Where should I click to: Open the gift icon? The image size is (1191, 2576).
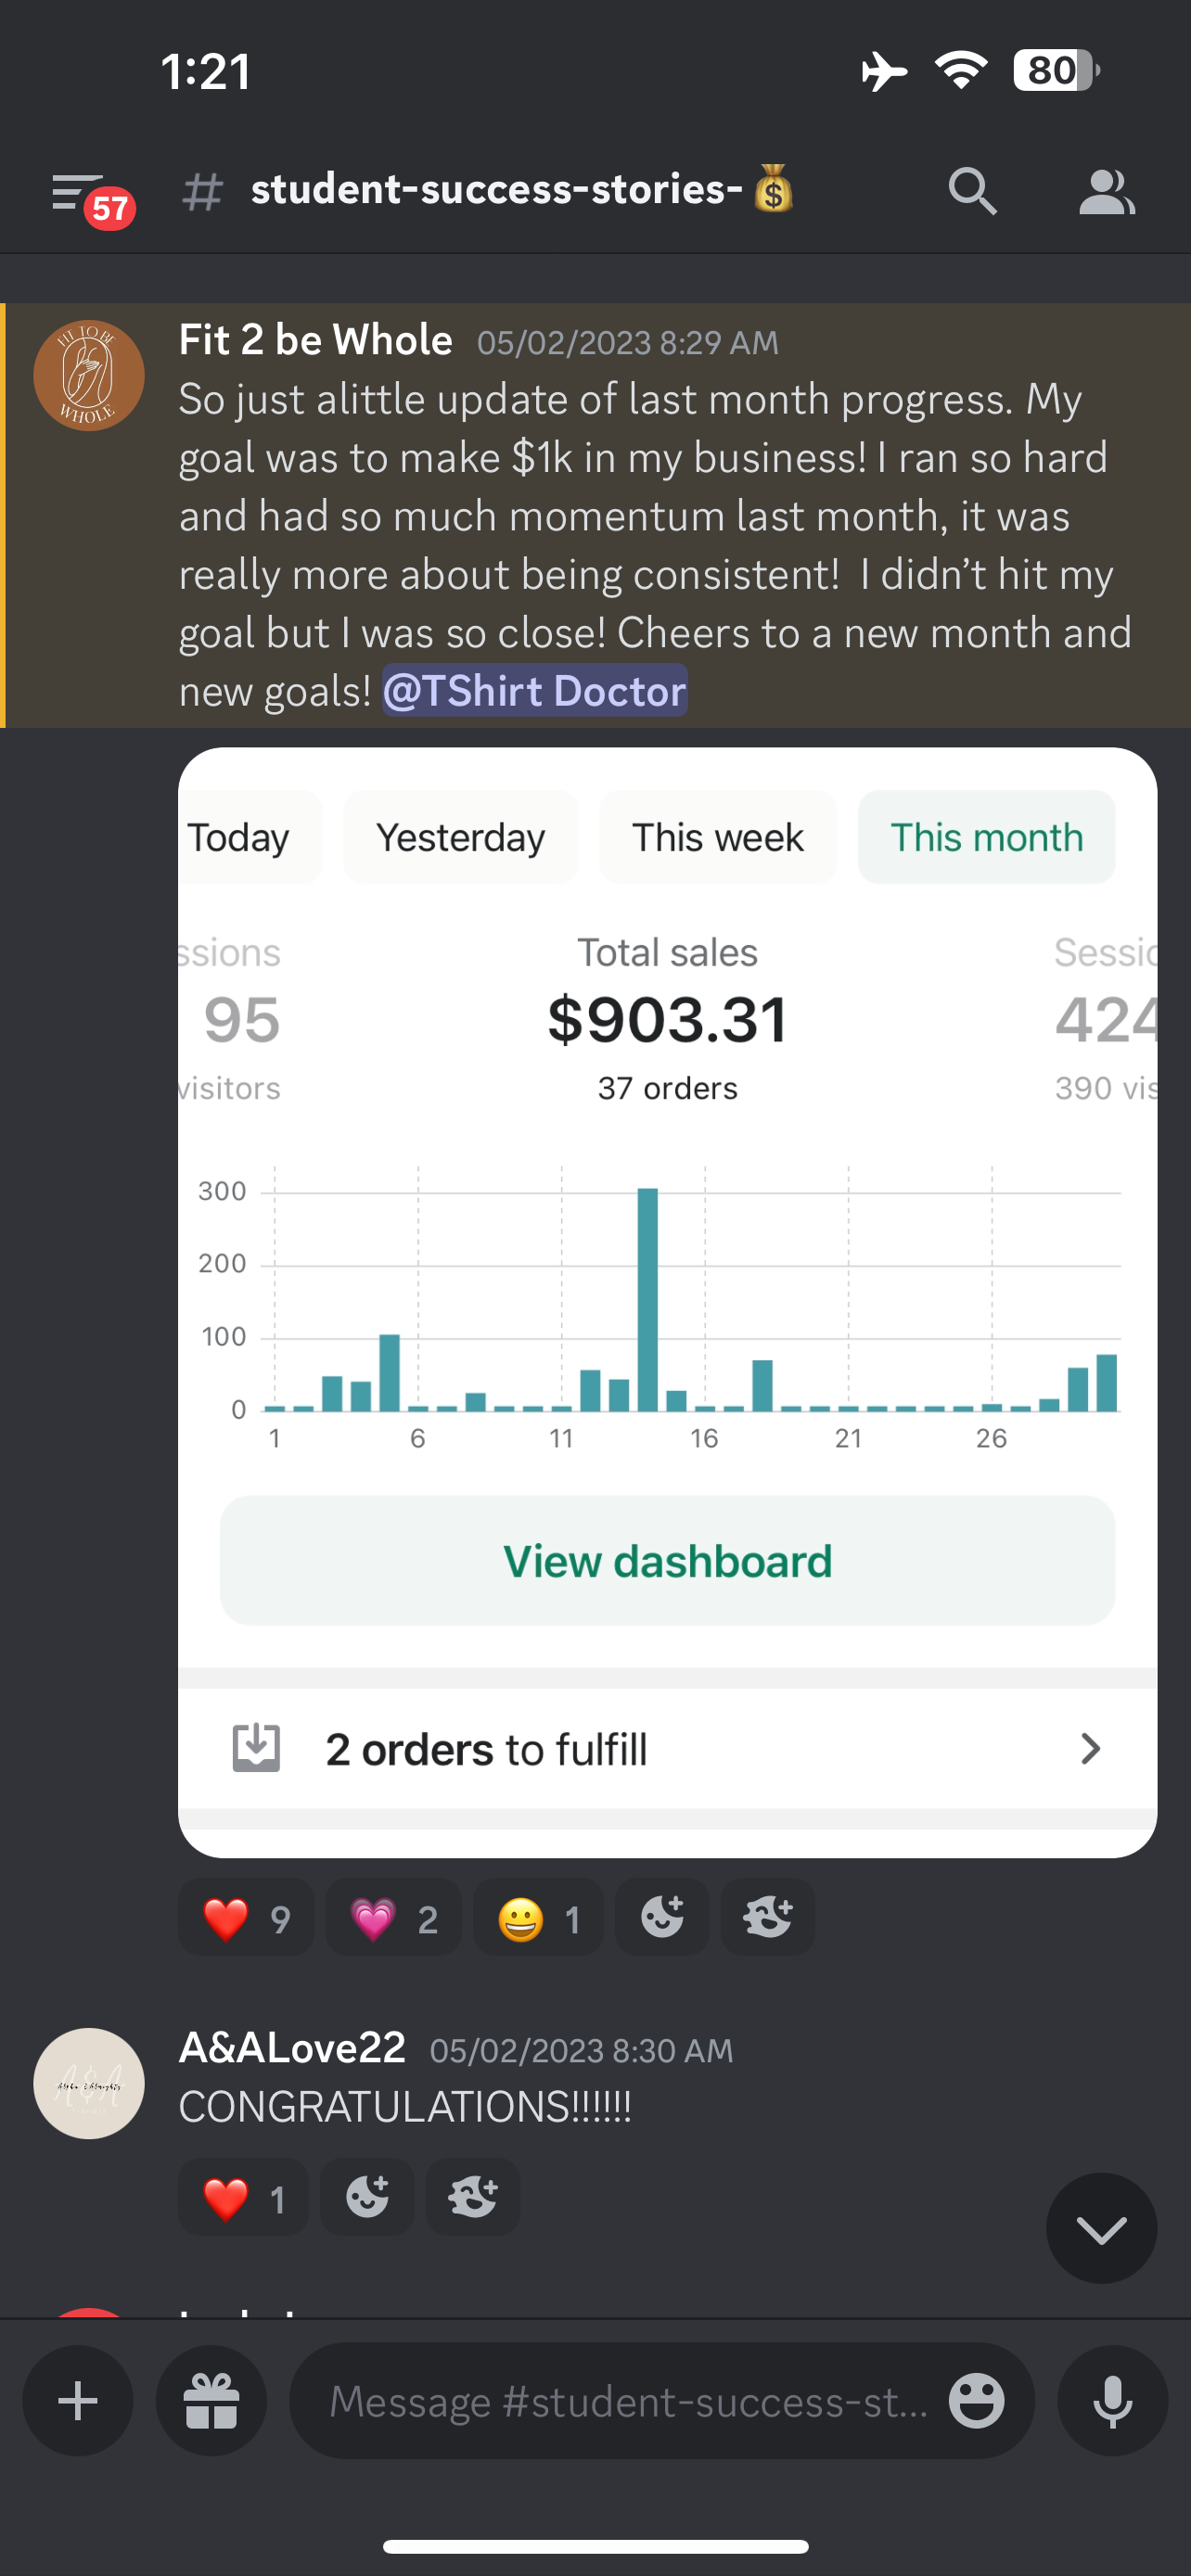[212, 2400]
